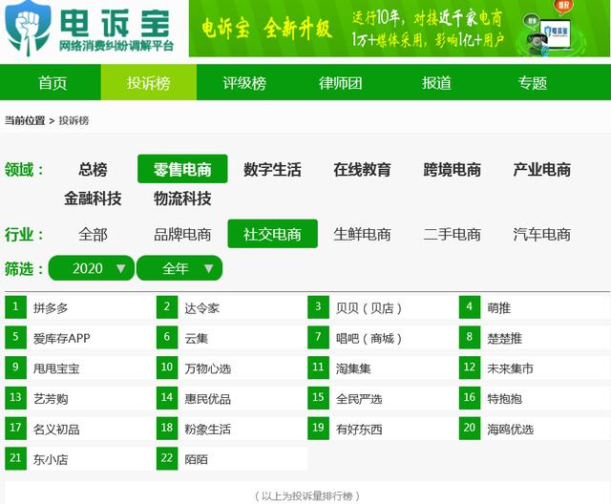The image size is (611, 504).
Task: Select the 生鲜电商 industry filter
Action: [x=362, y=234]
